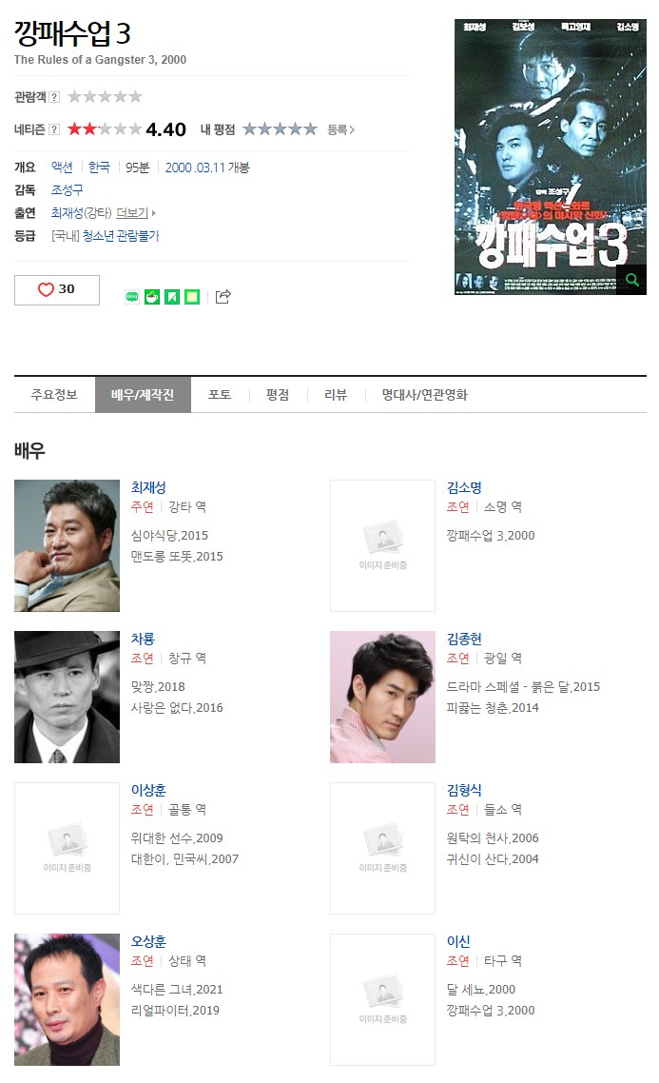
Task: Open the 등록 rating registration arrow link
Action: pos(340,129)
